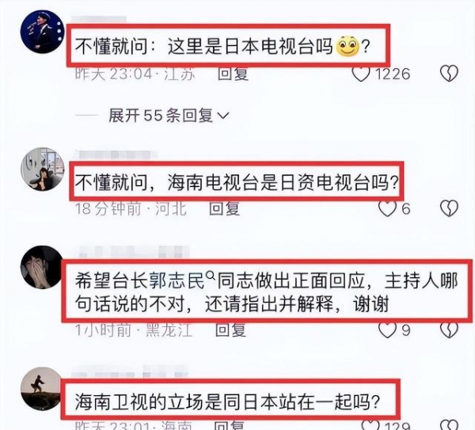The width and height of the screenshot is (475, 430).
Task: Like the Hebei comment with 6 likes
Action: [x=388, y=208]
